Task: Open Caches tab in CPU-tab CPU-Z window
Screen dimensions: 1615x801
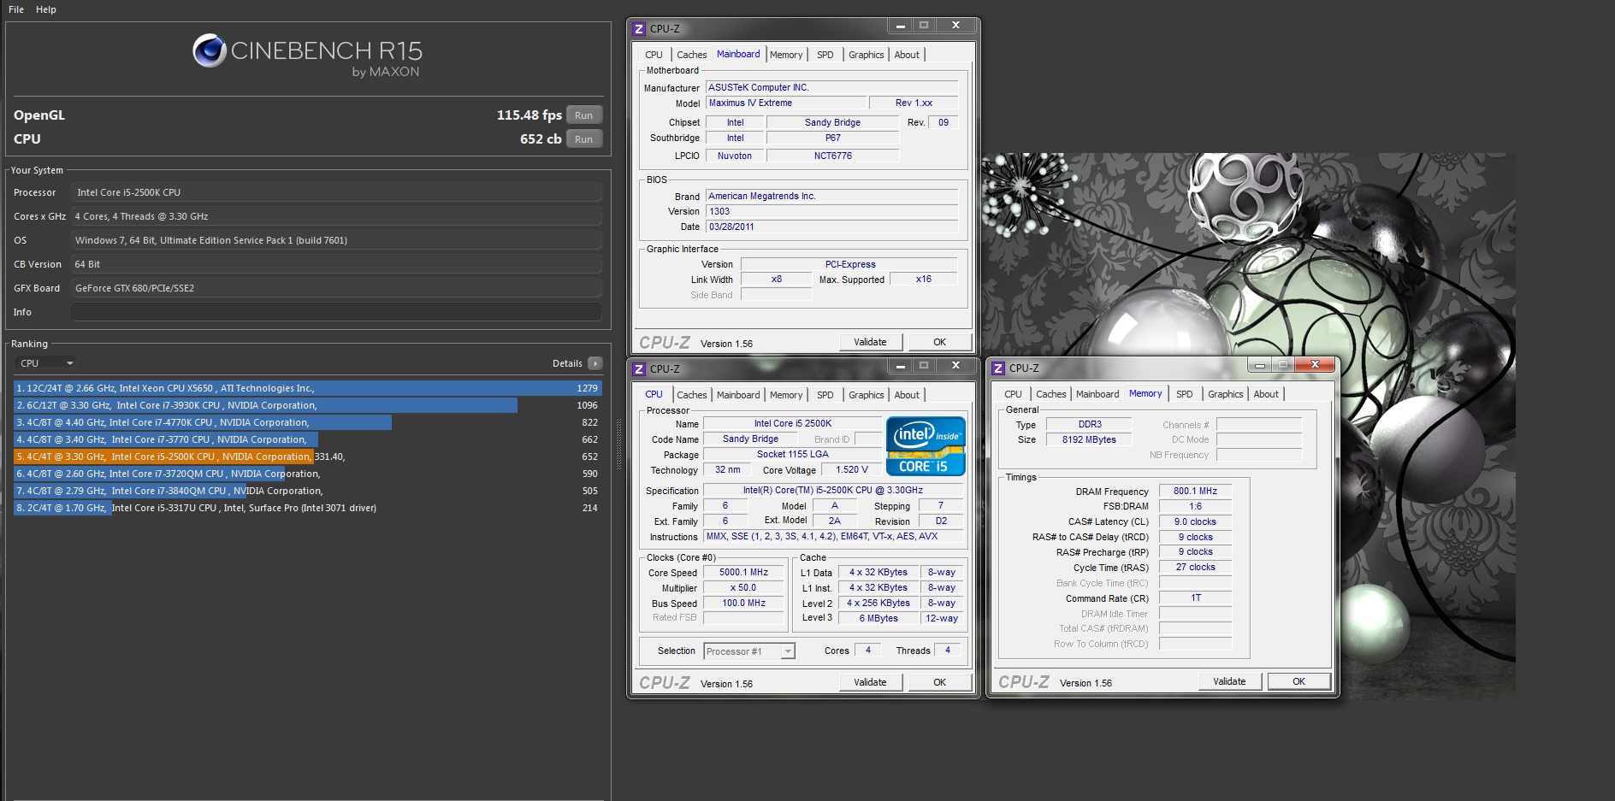Action: coord(692,395)
